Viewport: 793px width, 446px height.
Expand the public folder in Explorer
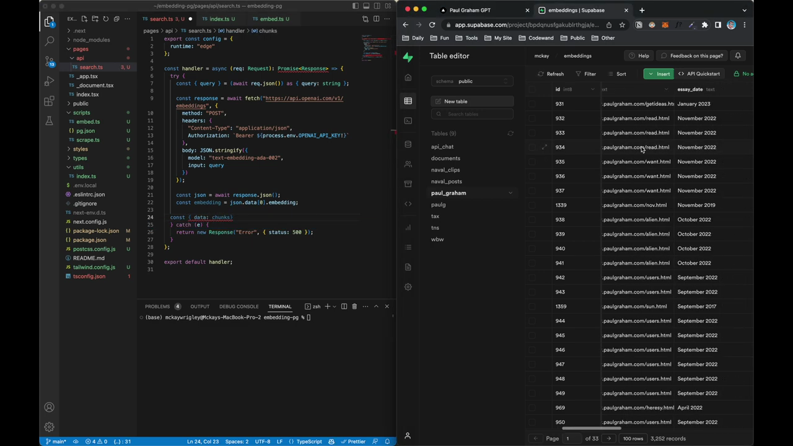coord(81,103)
